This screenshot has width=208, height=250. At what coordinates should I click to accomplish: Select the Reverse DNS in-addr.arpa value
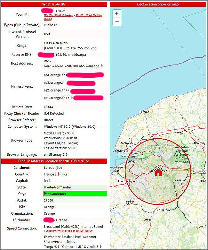point(70,55)
